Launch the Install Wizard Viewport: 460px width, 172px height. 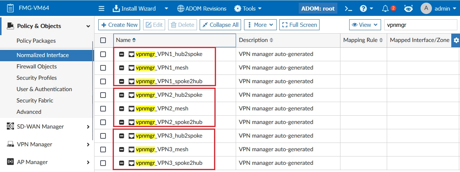[134, 8]
